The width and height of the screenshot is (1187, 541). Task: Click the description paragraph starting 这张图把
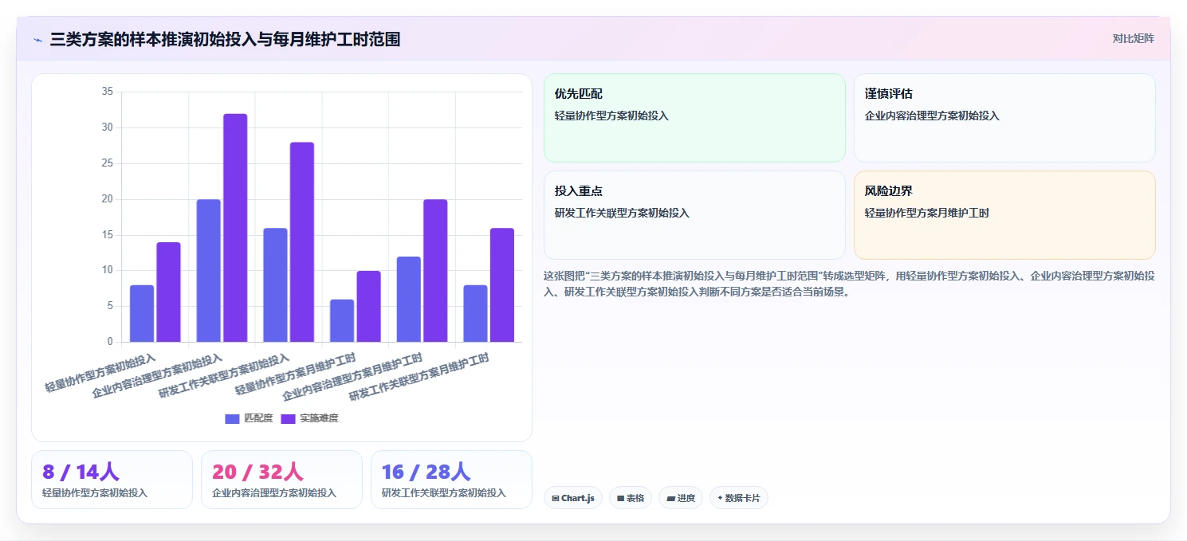click(849, 284)
